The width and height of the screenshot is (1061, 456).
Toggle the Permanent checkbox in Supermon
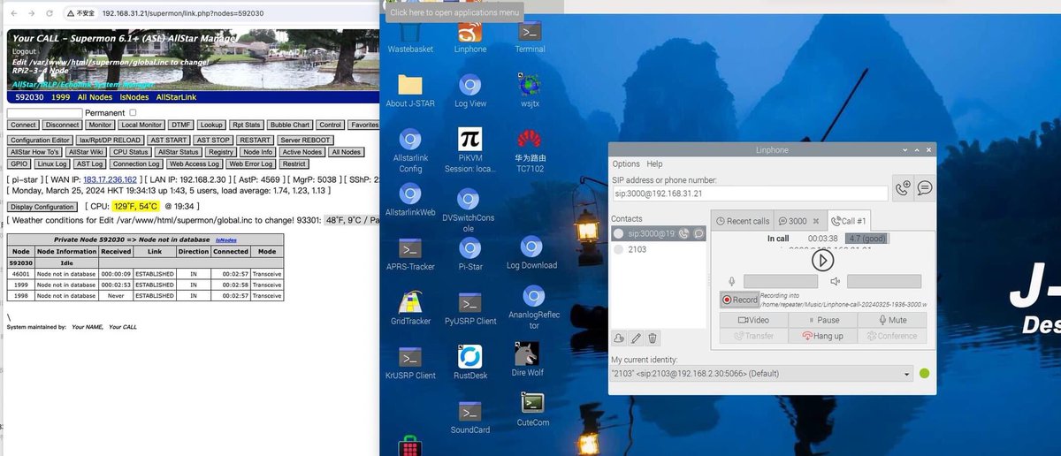click(x=133, y=113)
